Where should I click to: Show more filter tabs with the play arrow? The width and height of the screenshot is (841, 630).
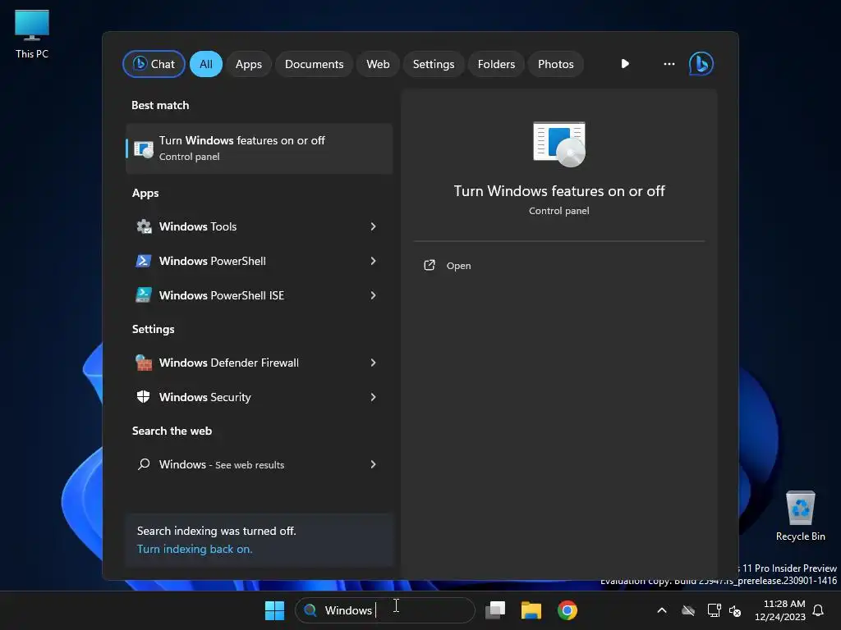625,64
